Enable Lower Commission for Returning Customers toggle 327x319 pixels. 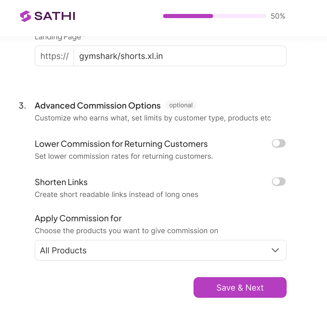pyautogui.click(x=279, y=143)
